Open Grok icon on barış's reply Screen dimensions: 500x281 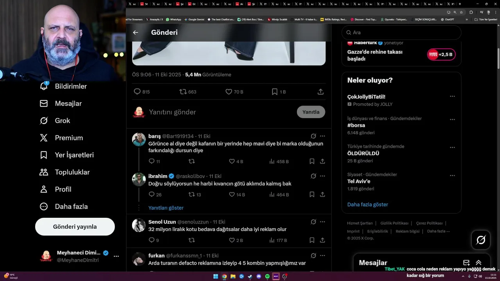coord(313,136)
